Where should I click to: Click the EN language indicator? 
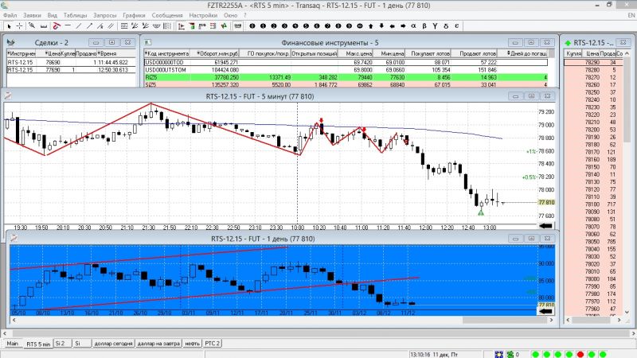631,15
